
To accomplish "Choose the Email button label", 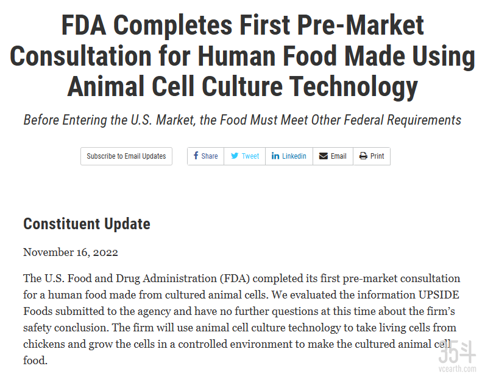I will click(339, 156).
